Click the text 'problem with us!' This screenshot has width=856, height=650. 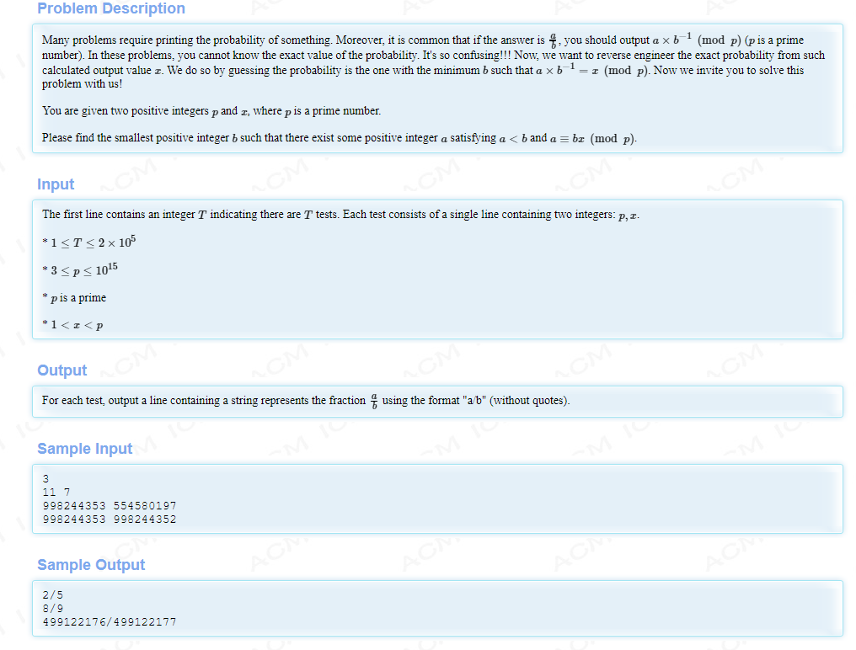82,84
